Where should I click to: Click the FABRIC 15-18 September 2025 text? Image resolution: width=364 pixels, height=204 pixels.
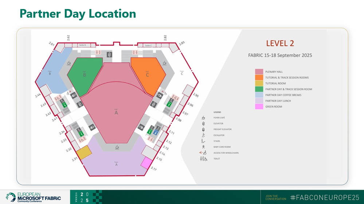tap(280, 55)
